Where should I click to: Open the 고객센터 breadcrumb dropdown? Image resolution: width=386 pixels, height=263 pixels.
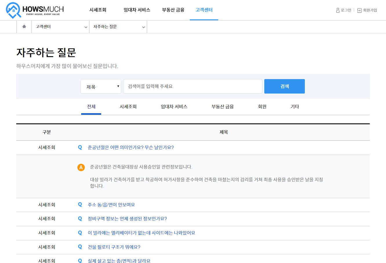point(61,27)
